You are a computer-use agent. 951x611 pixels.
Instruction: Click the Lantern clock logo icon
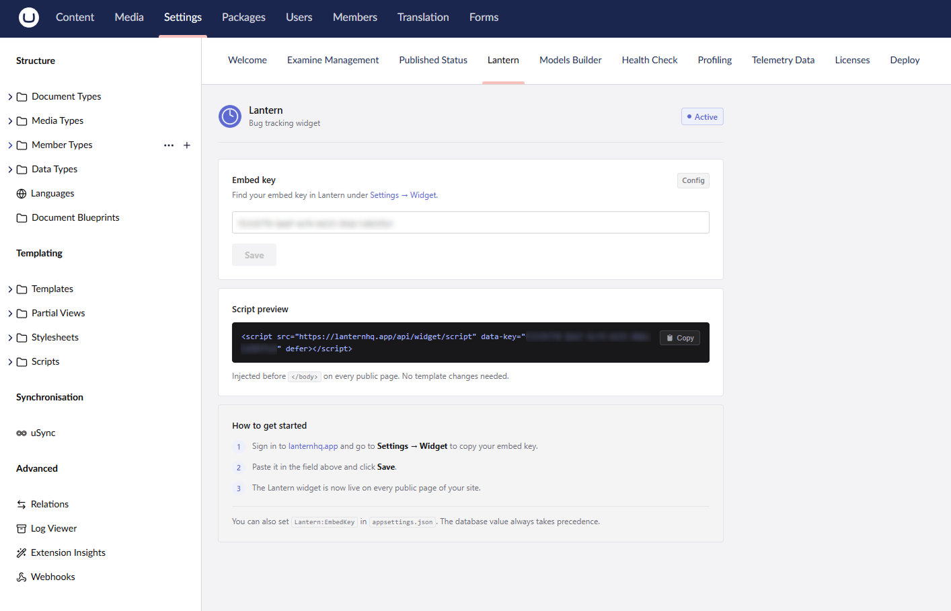pyautogui.click(x=230, y=116)
